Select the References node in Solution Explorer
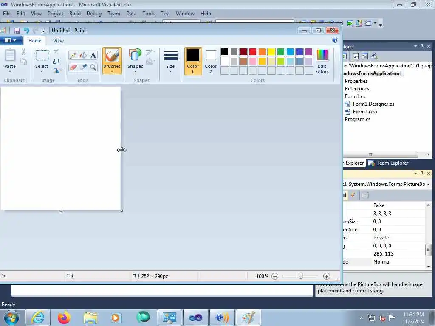 (x=357, y=89)
